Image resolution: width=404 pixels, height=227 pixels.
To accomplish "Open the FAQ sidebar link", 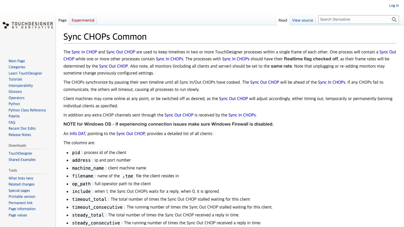I will coord(12,122).
